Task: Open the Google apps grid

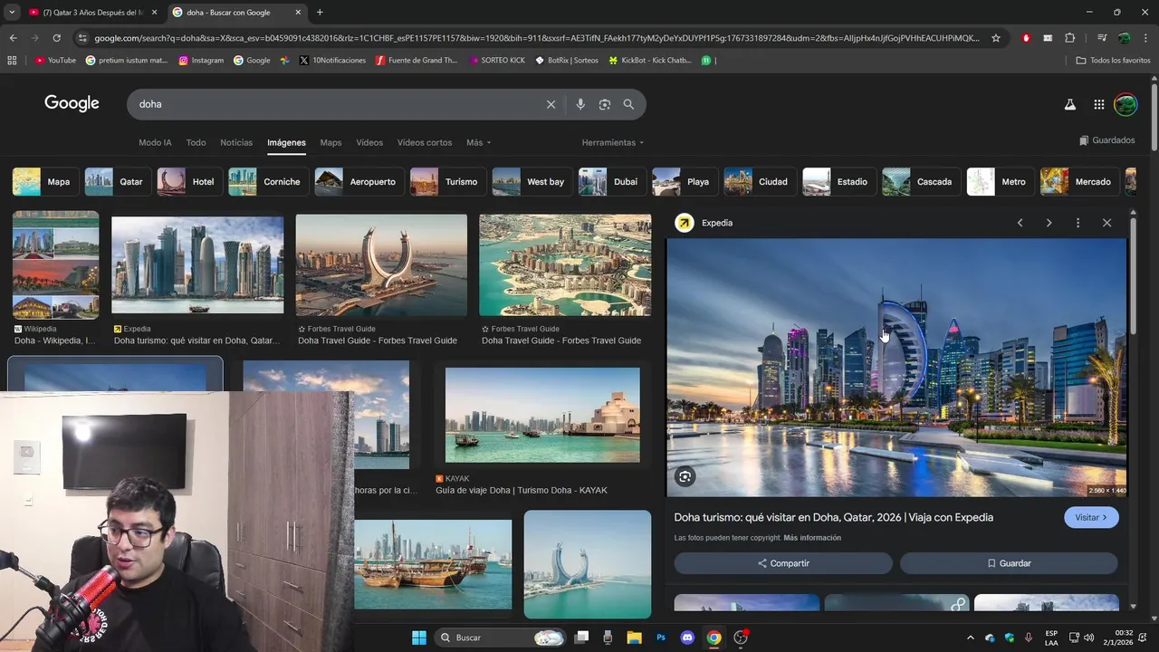Action: (x=1098, y=104)
